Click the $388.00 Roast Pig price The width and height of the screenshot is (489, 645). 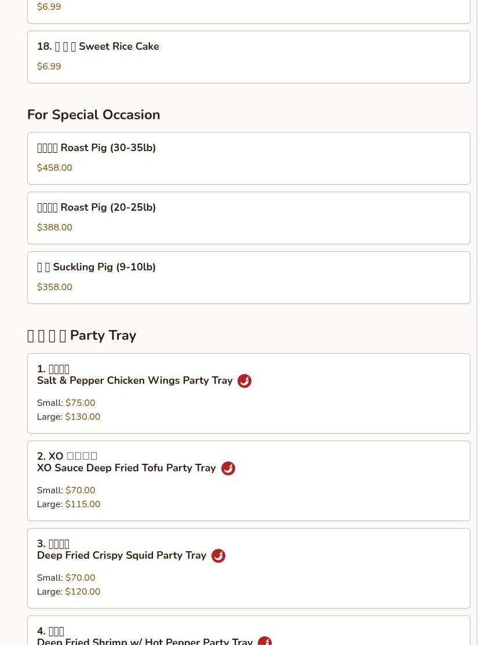[54, 228]
